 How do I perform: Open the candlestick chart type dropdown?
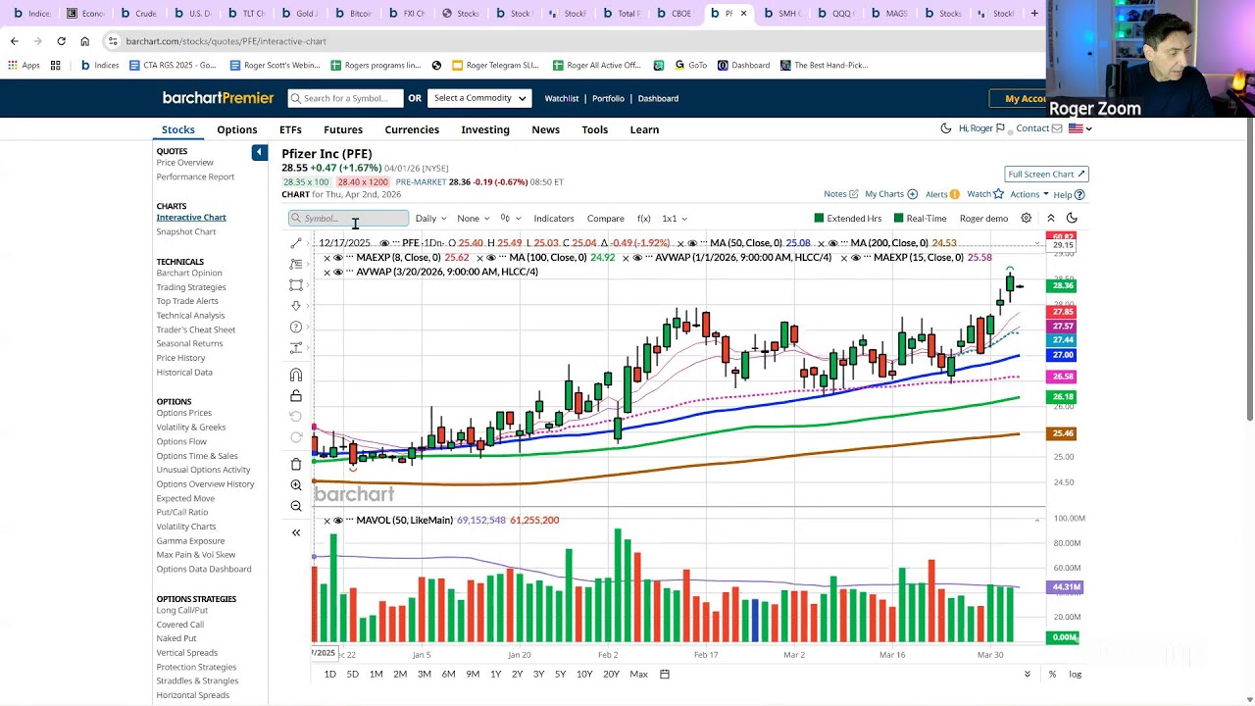(x=510, y=219)
